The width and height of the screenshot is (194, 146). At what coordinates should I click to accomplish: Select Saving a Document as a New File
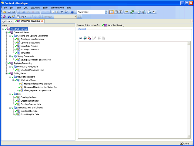(x=36, y=60)
